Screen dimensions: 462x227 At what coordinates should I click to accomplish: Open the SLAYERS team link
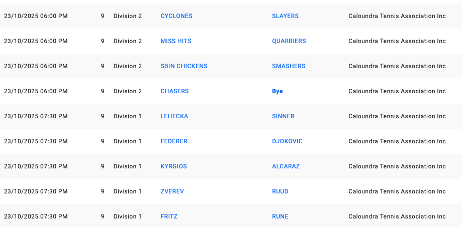point(285,16)
